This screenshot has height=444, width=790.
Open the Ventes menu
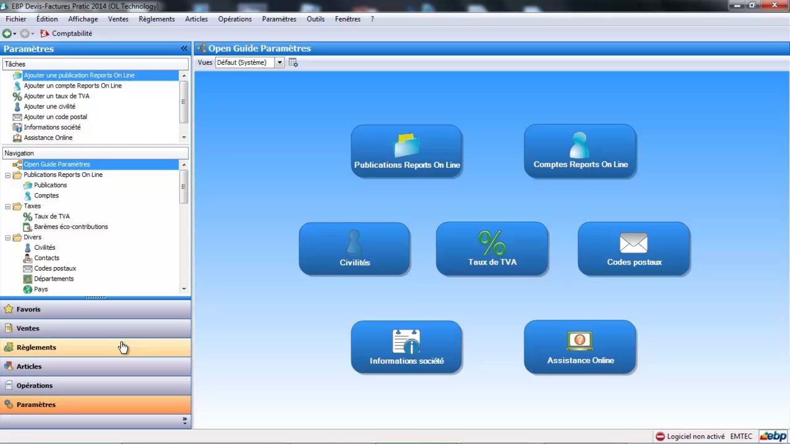[118, 19]
